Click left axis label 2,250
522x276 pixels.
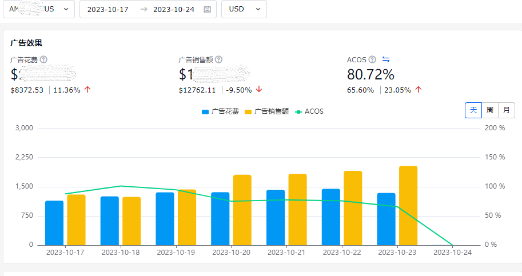[25, 157]
